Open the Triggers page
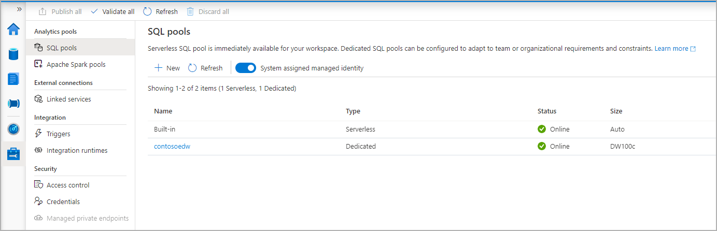Viewport: 717px width, 231px height. click(58, 134)
